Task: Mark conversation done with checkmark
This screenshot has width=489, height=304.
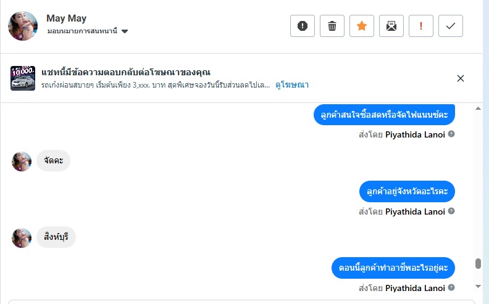Action: (451, 26)
